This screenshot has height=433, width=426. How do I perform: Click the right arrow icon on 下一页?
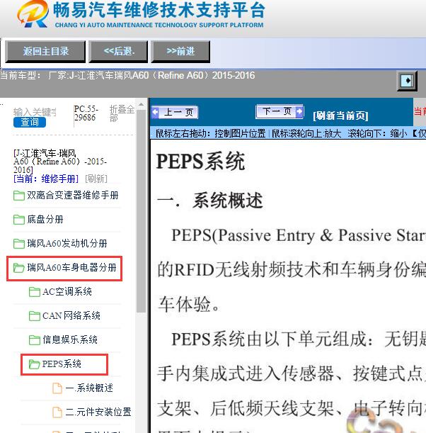(299, 111)
